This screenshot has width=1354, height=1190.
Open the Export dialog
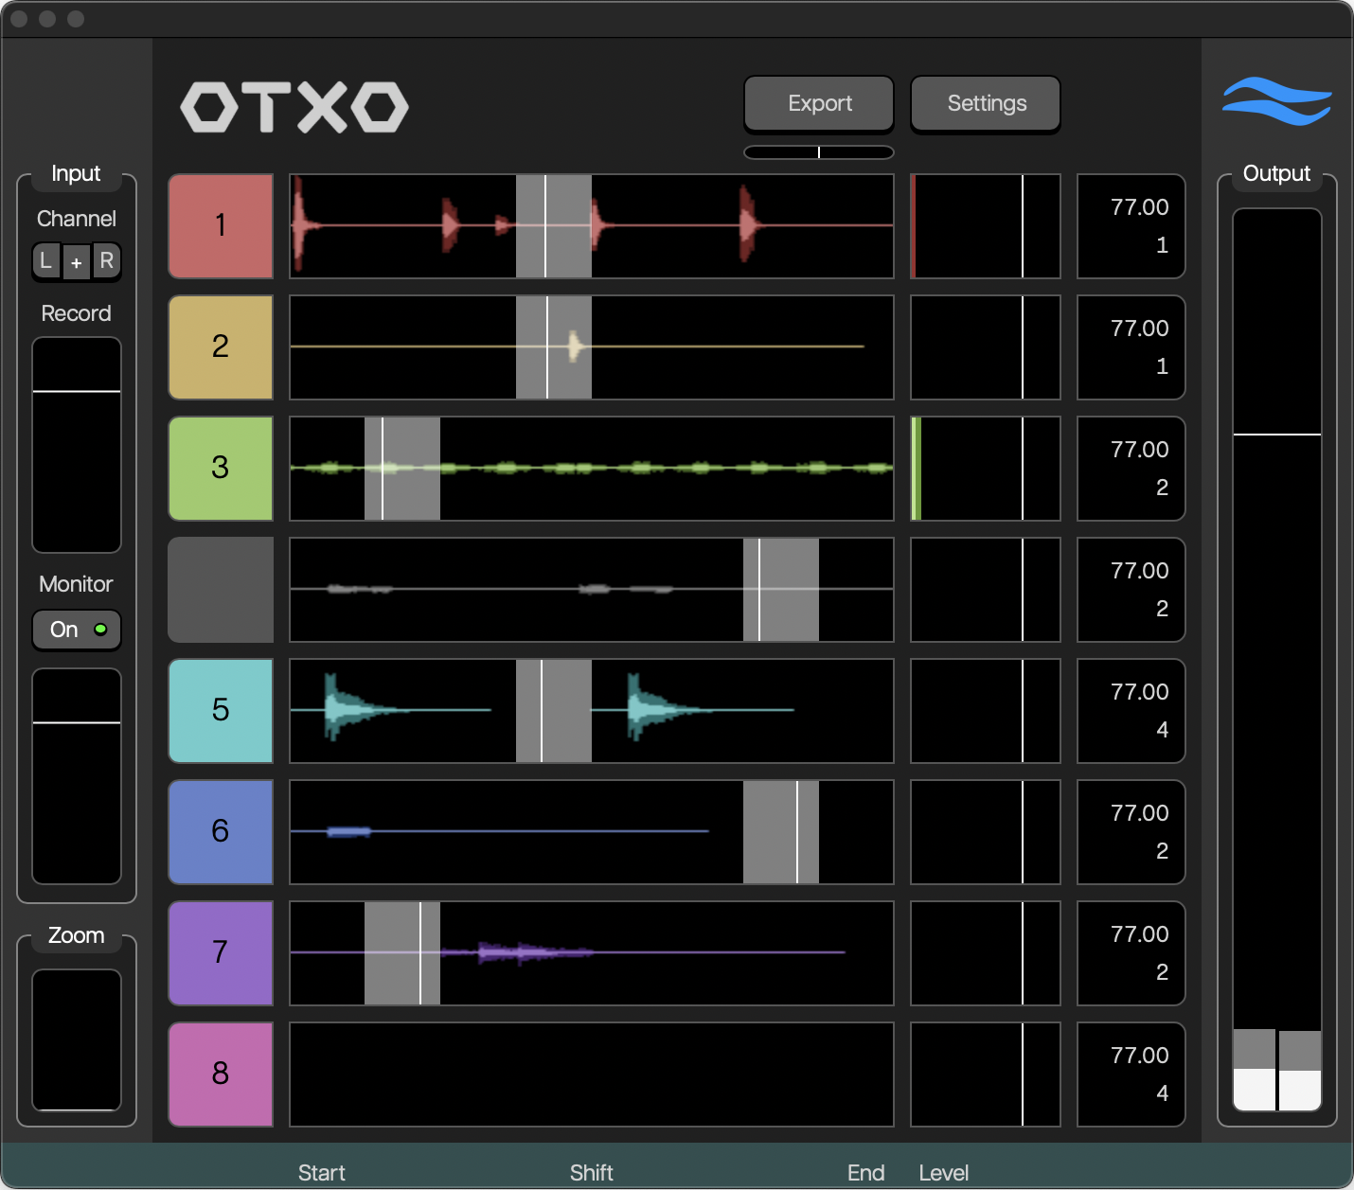tap(818, 103)
